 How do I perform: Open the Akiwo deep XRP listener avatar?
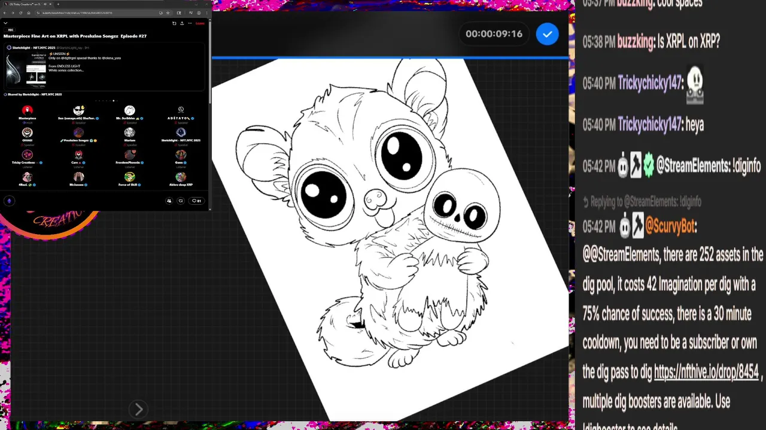[x=181, y=177]
